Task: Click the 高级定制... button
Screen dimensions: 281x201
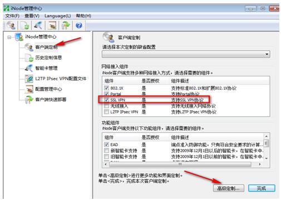Action: pos(228,188)
